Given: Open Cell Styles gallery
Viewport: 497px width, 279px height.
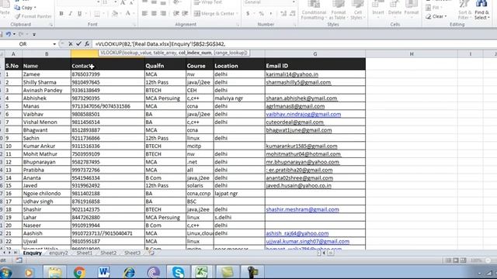Looking at the screenshot, I should [357, 10].
